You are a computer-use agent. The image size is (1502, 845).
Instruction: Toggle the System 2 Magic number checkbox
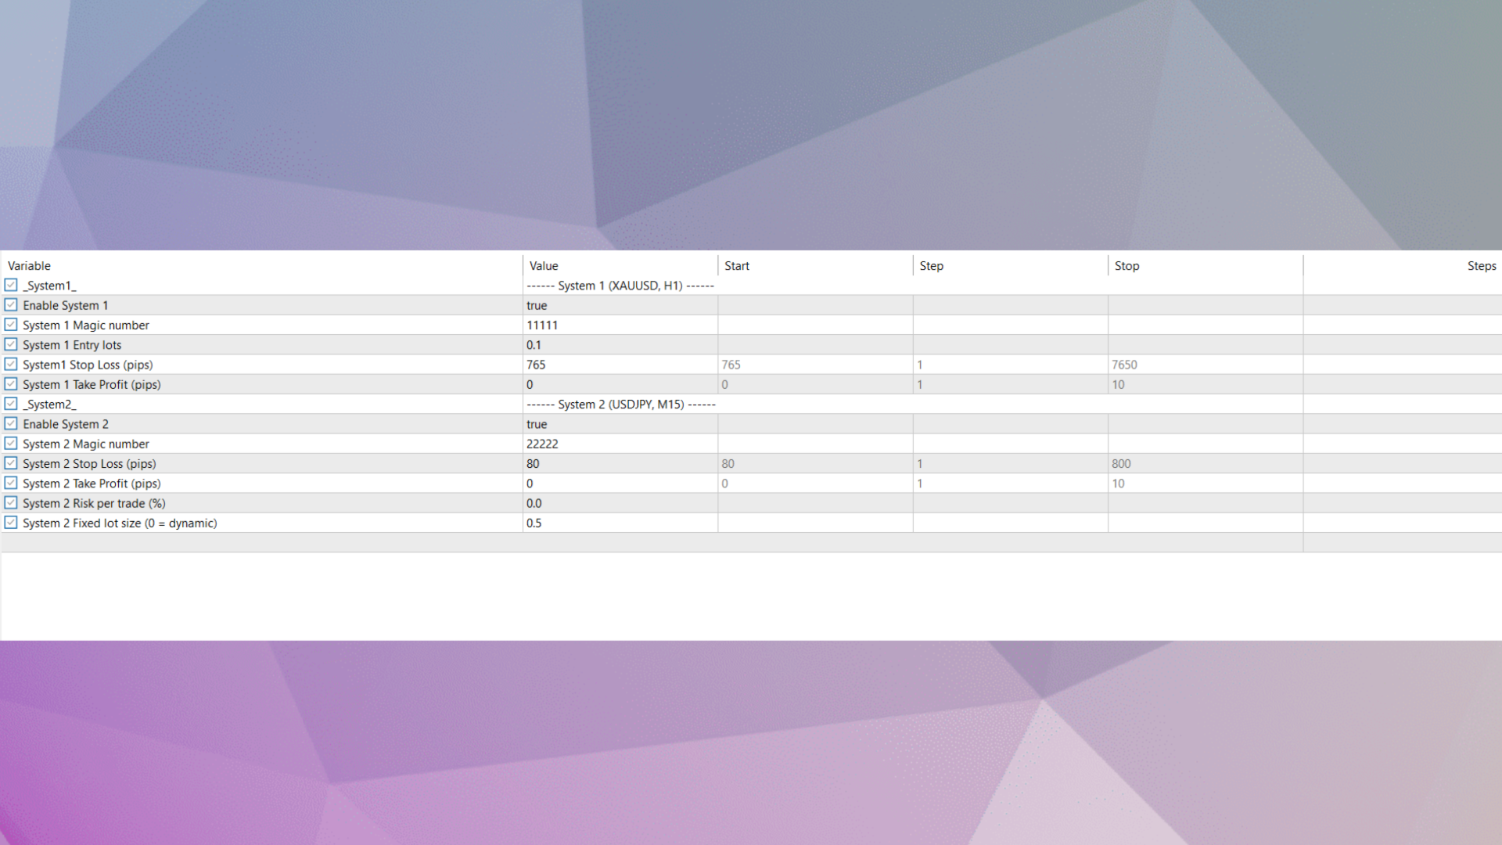pyautogui.click(x=11, y=444)
